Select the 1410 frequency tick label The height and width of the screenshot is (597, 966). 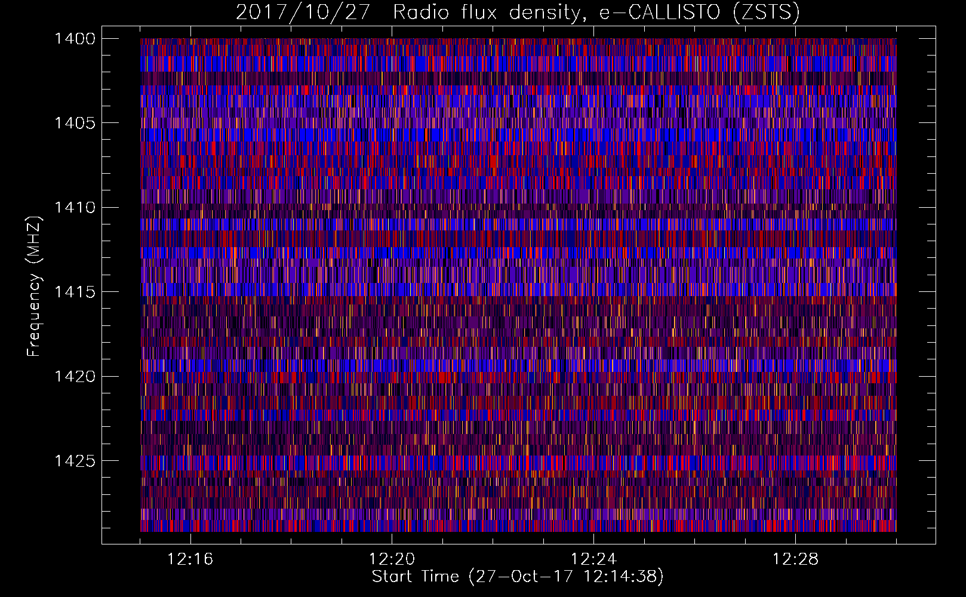tap(75, 208)
